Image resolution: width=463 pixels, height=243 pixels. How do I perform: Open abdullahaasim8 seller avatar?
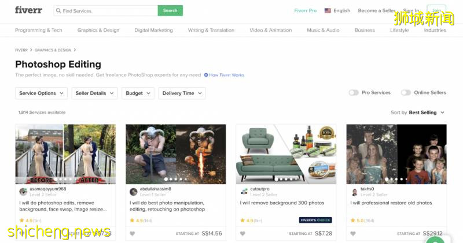pyautogui.click(x=134, y=192)
